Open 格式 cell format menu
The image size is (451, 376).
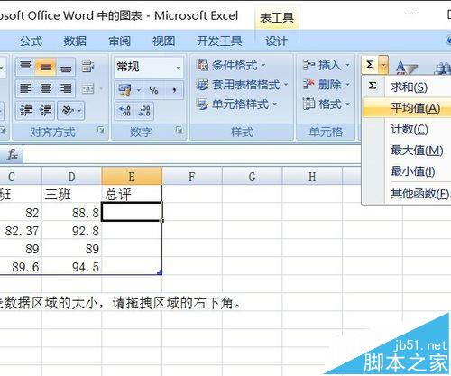pos(327,105)
